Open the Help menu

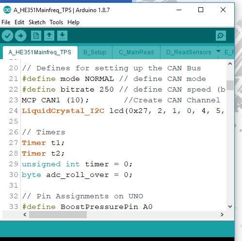tap(73, 22)
